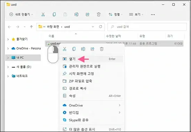Choose 경로로 복사 in the context menu

pos(92,88)
